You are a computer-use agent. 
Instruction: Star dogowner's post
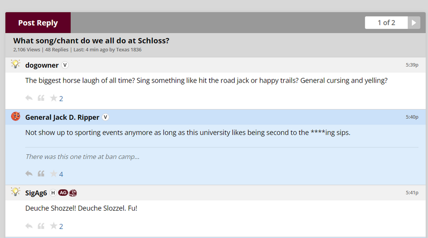[x=53, y=98]
